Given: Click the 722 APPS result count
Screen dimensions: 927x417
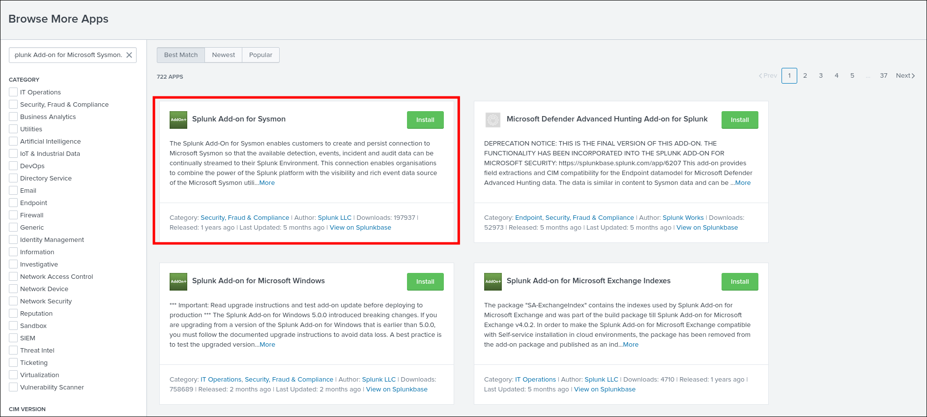Looking at the screenshot, I should (x=170, y=77).
